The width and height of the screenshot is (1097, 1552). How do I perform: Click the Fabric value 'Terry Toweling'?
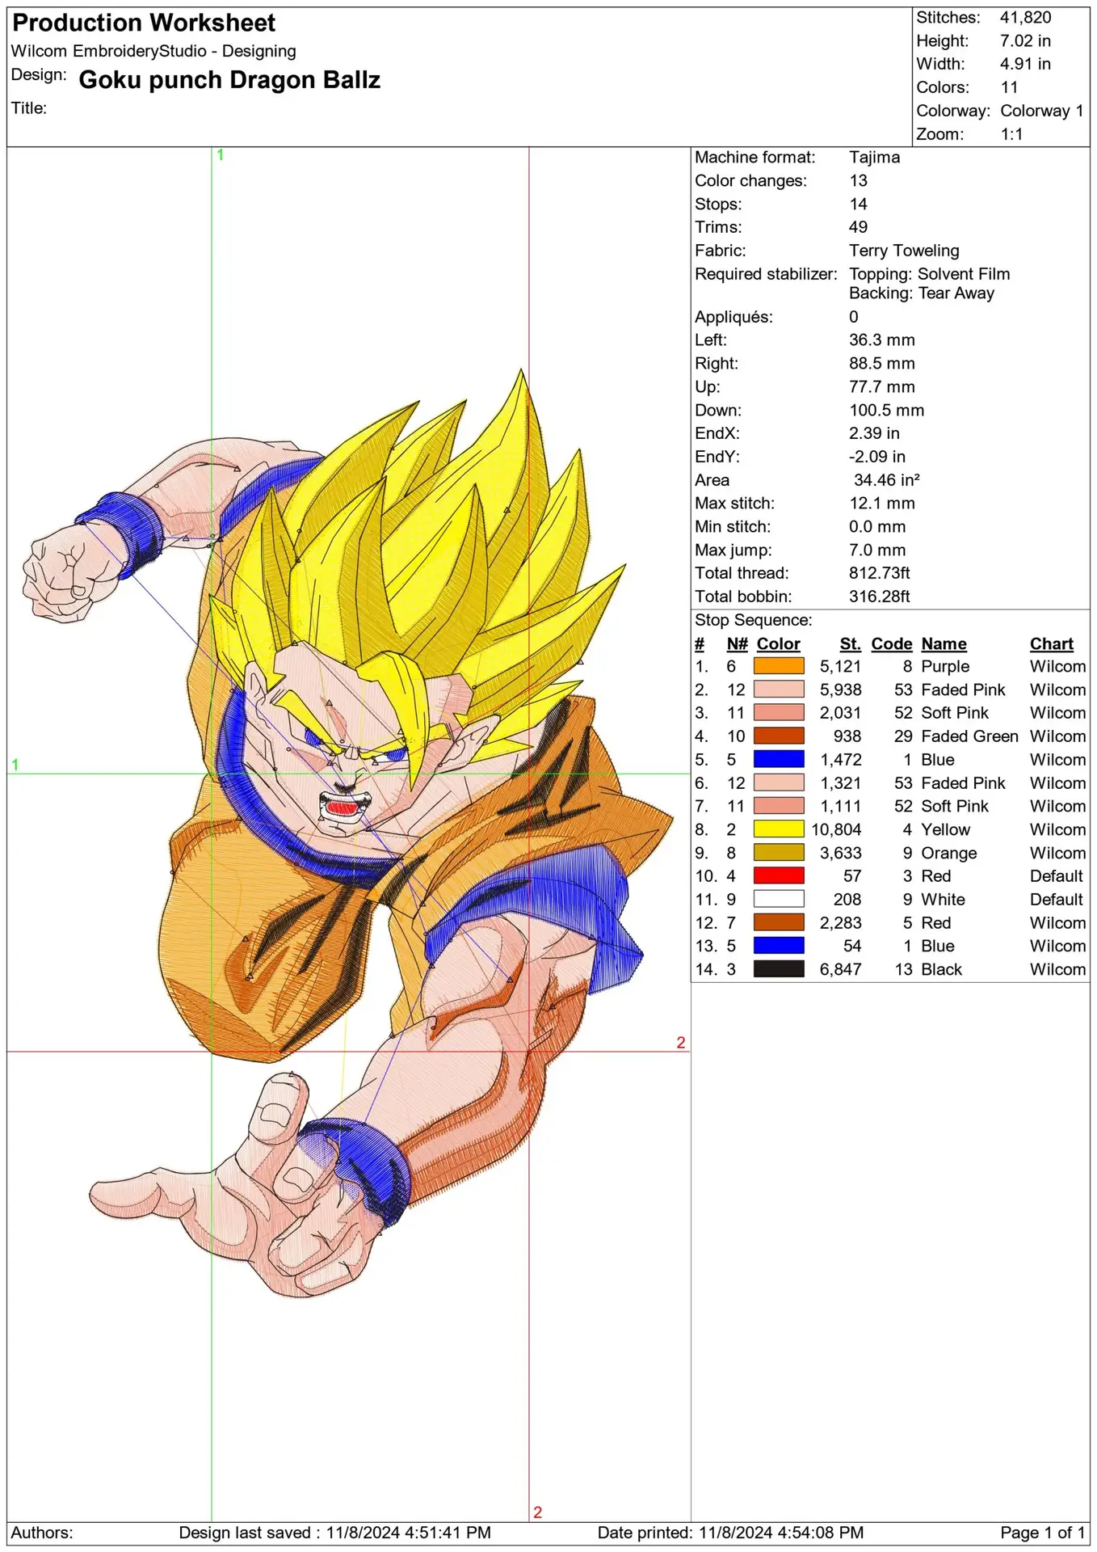click(x=904, y=251)
